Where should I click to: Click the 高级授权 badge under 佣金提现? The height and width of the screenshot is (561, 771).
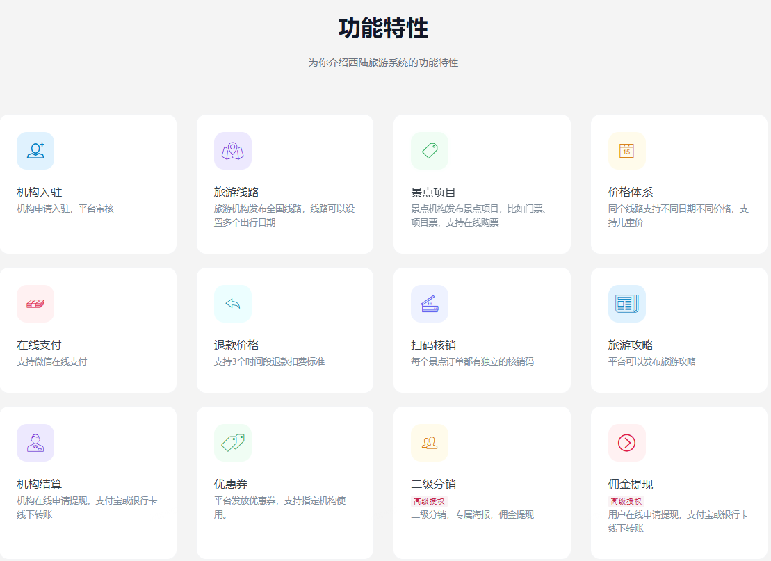626,501
